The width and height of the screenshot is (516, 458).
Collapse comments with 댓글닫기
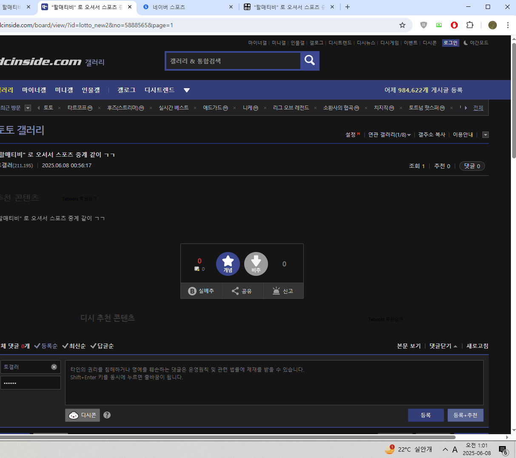(443, 346)
